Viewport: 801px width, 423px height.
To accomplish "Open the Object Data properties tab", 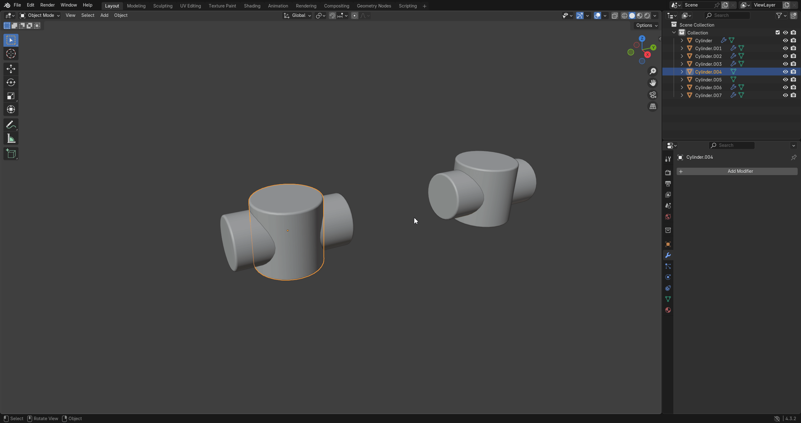I will pos(668,299).
